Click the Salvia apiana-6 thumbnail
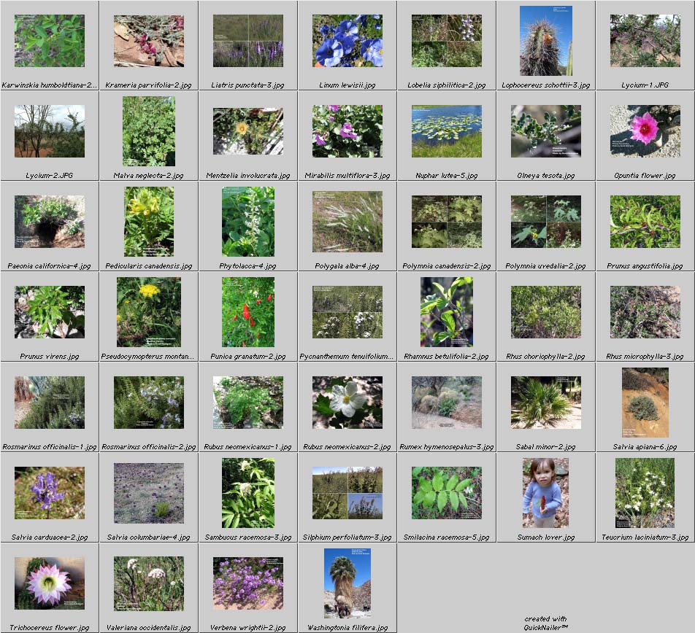Screen dimensions: 695x633 click(x=645, y=403)
